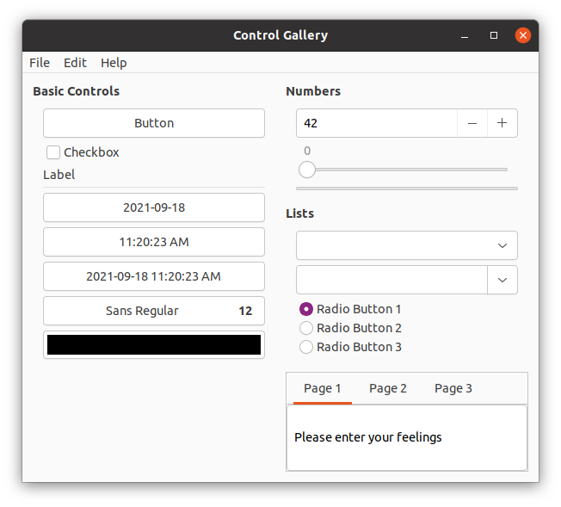Click the 'Basic Controls' heading

click(77, 91)
